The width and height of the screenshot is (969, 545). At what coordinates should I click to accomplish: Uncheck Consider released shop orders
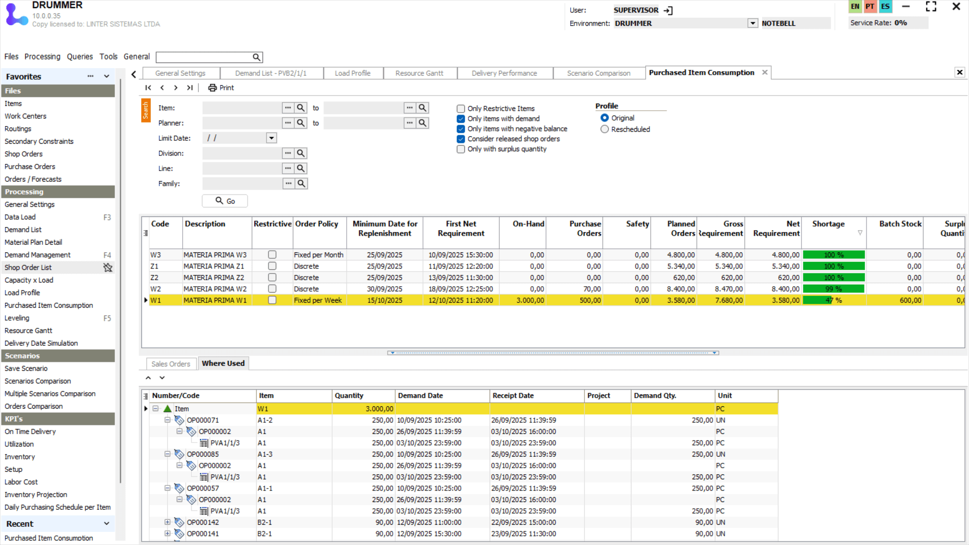[x=461, y=139]
